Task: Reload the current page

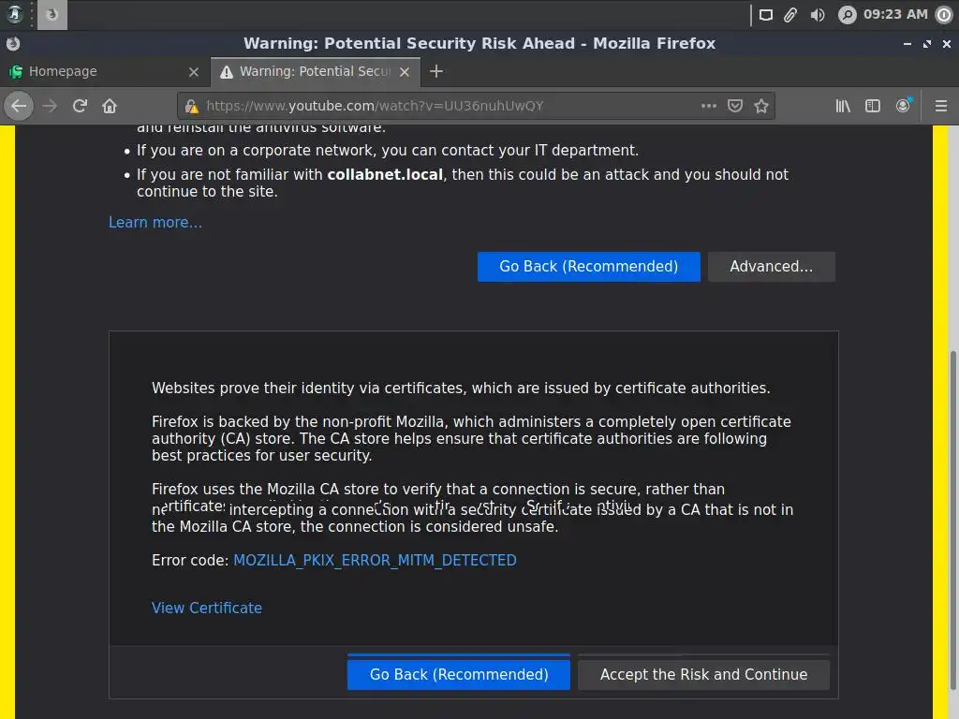Action: tap(80, 106)
